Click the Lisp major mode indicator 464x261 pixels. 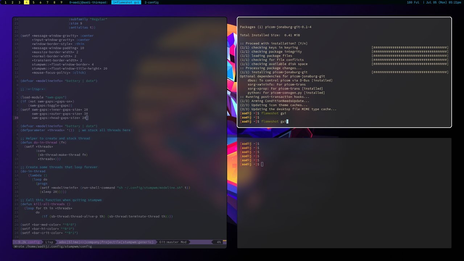(x=49, y=242)
